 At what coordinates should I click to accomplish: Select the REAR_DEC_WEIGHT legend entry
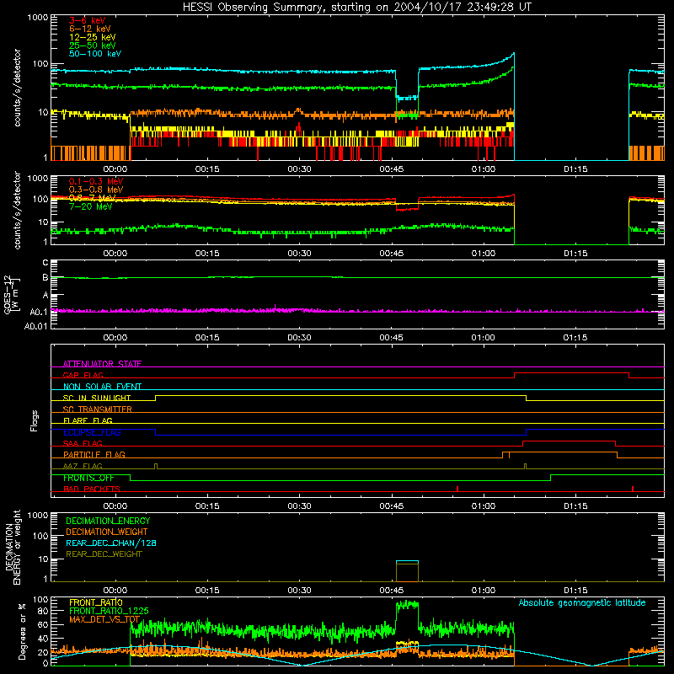(104, 554)
